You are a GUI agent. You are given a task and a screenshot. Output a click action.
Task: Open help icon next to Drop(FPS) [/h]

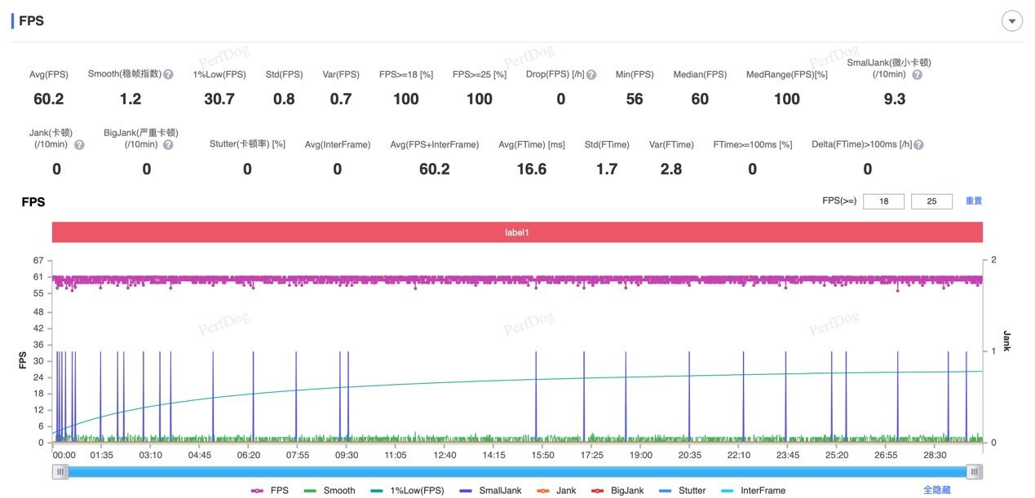tap(591, 74)
